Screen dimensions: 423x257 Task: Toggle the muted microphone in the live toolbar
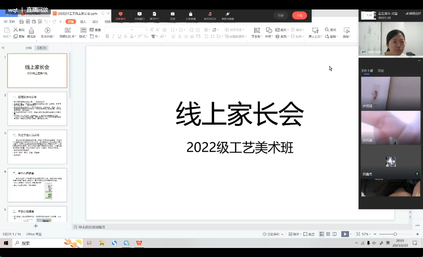[210, 14]
